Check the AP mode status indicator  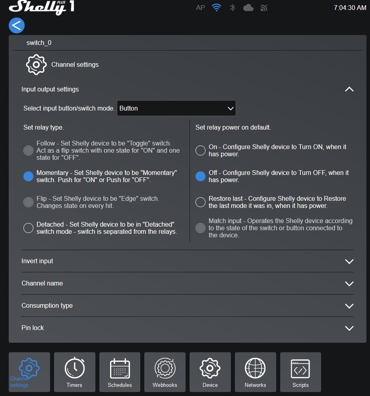click(x=200, y=8)
